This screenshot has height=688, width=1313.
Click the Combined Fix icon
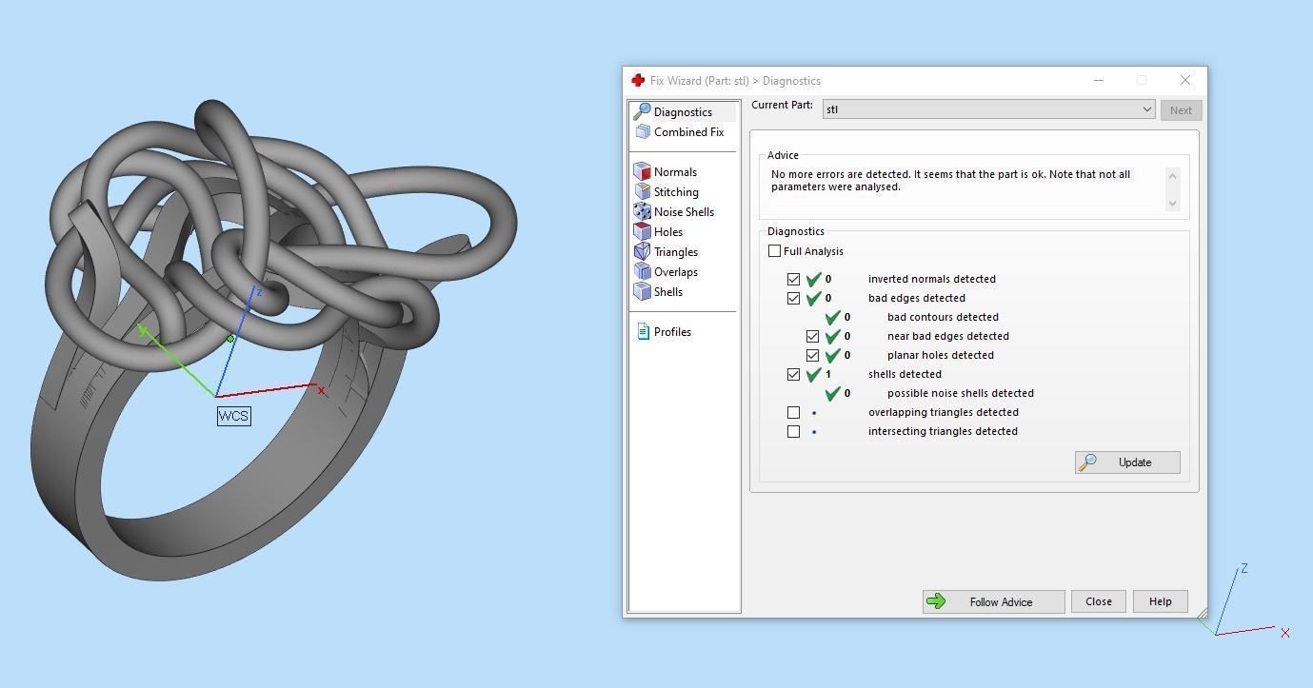[x=643, y=132]
